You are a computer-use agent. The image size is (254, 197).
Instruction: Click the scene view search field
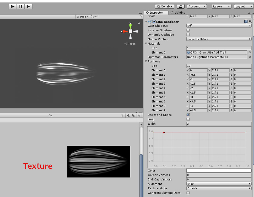coord(115,16)
